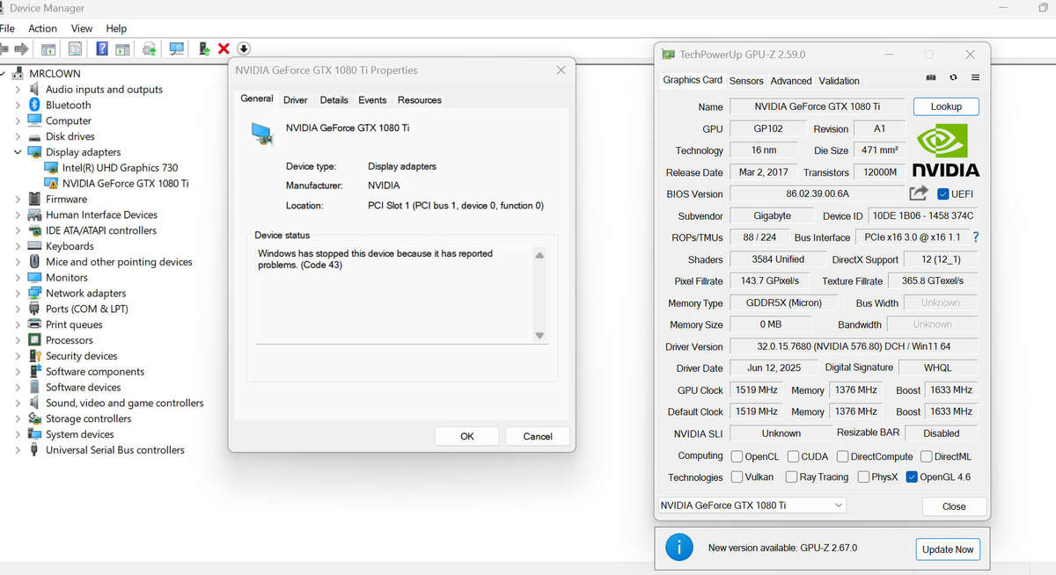Click the blue question mark help icon
The image size is (1056, 575).
tap(102, 49)
